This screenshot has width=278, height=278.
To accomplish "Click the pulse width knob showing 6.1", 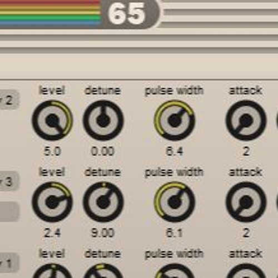I will (x=175, y=202).
